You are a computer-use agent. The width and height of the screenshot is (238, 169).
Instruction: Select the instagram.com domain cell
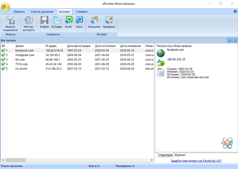click(25, 55)
